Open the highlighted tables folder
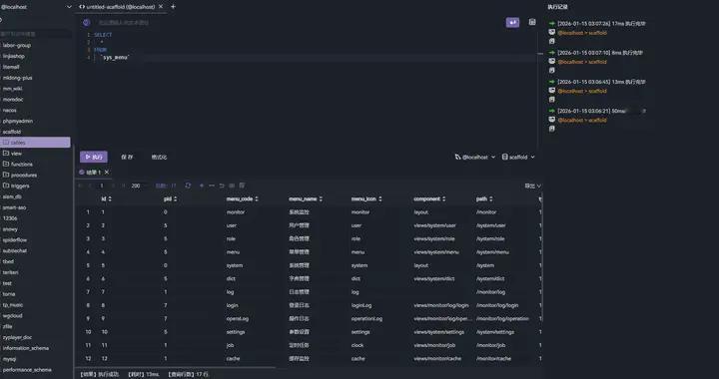719x379 pixels. [x=35, y=143]
